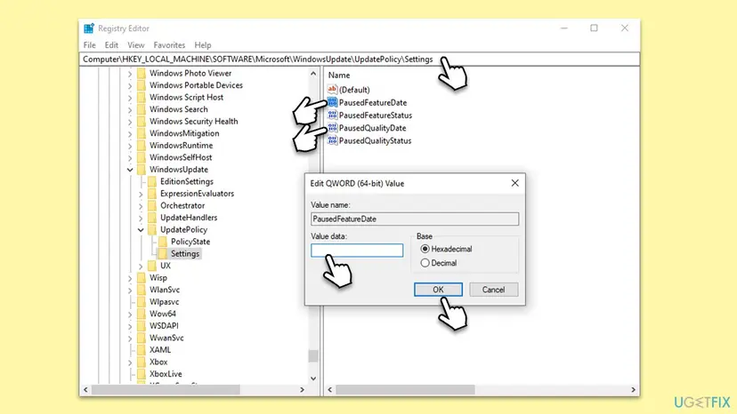Select the WindowsUpdate folder icon

[x=142, y=170]
